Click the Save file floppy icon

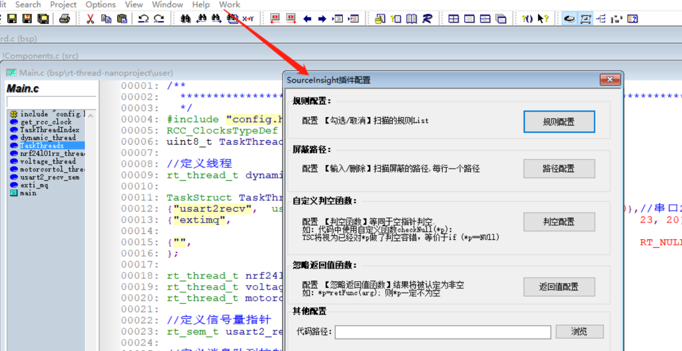tap(12, 18)
